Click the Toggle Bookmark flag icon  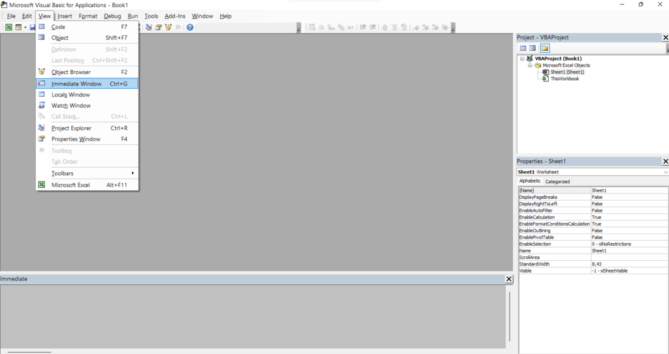(x=416, y=27)
